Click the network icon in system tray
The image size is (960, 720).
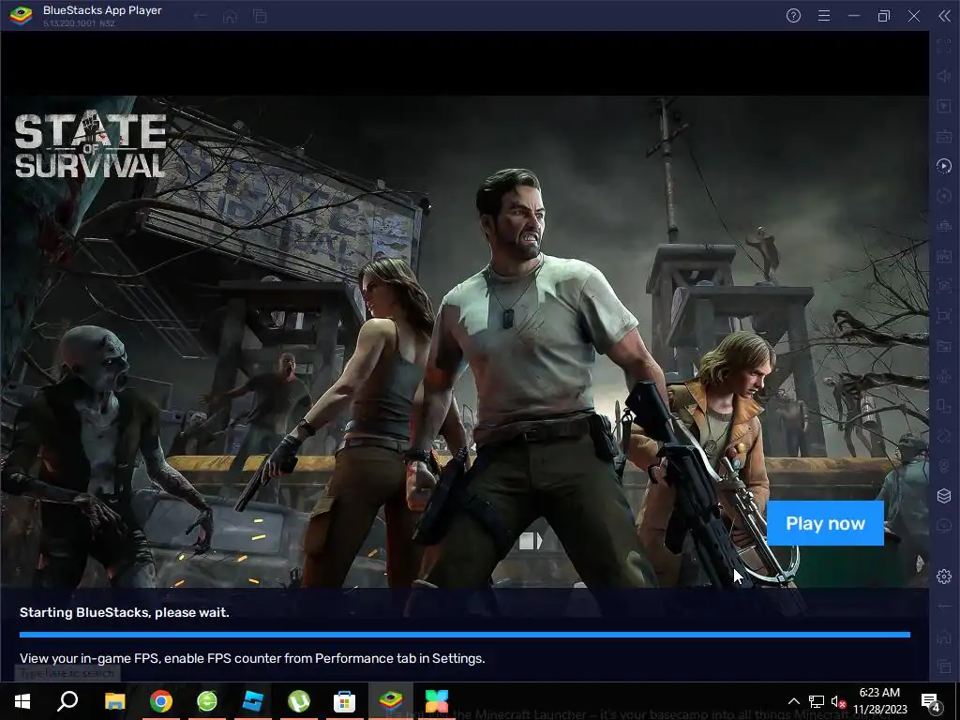tap(817, 701)
